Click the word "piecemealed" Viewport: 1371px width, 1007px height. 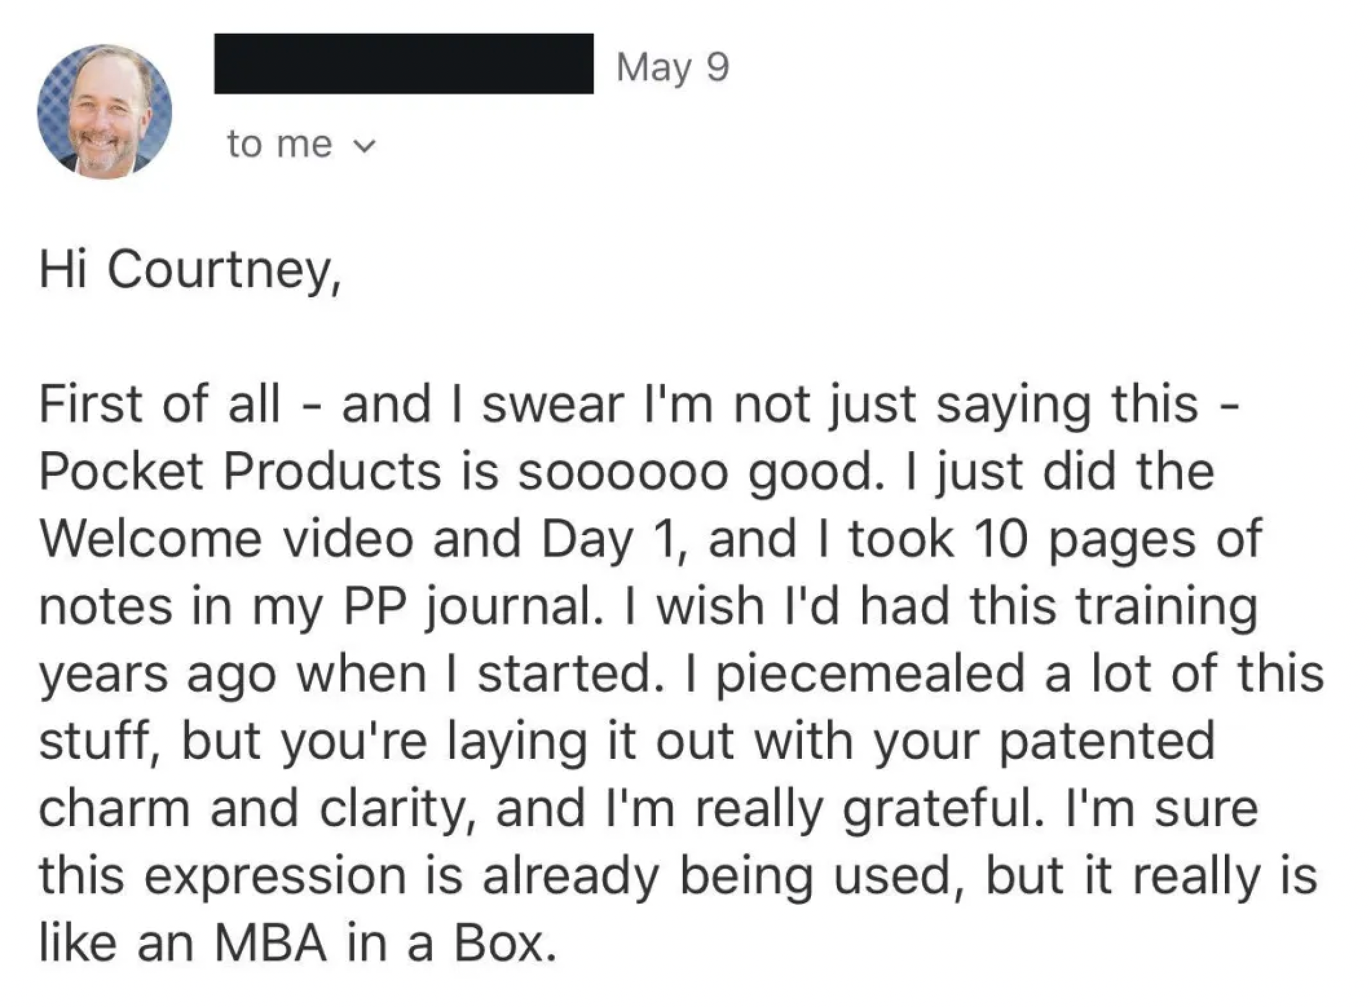coord(870,674)
